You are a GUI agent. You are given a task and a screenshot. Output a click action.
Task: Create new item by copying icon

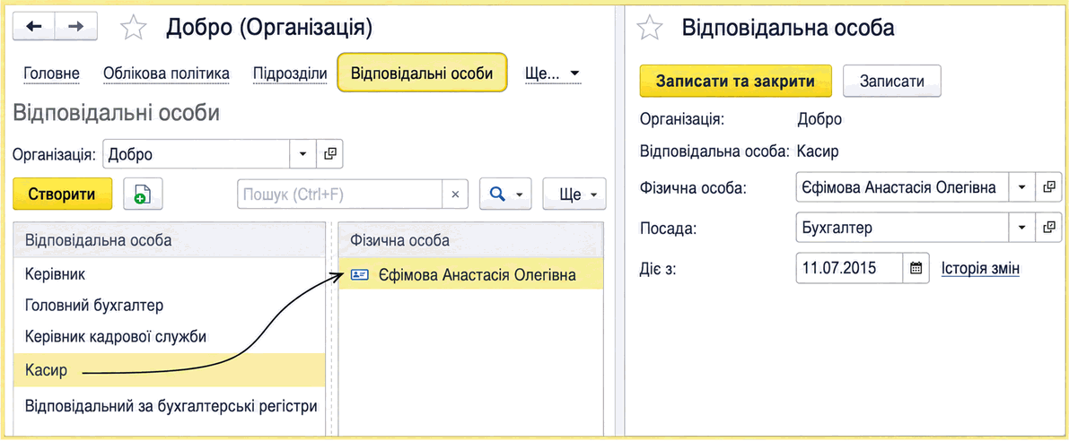(x=142, y=195)
